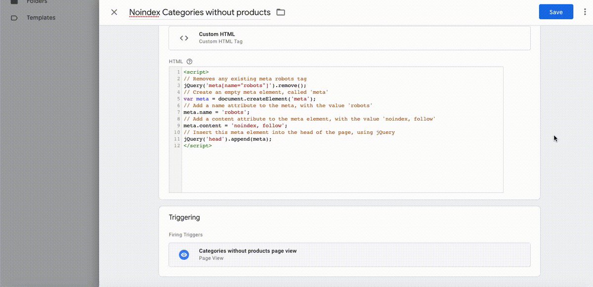Click the line meta.name = 'robots'
593x287 pixels.
[216, 112]
